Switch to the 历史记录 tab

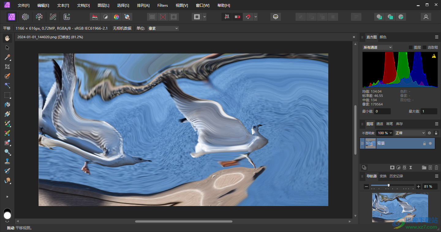tap(396, 176)
